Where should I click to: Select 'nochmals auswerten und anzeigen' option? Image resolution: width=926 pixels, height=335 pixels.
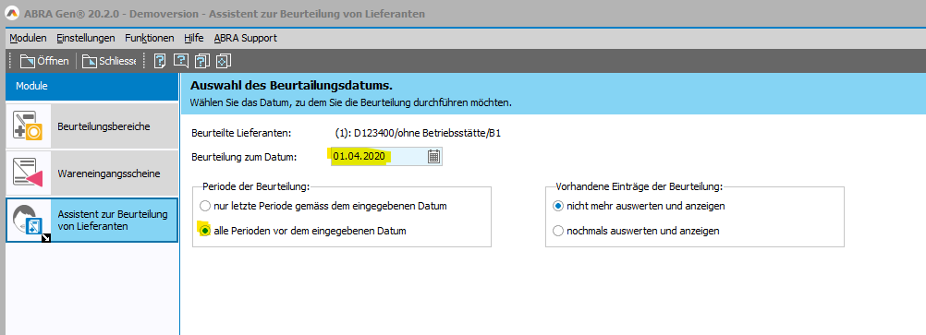(x=558, y=231)
